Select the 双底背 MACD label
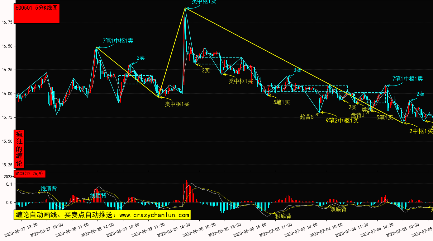 338,209
